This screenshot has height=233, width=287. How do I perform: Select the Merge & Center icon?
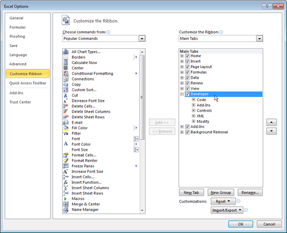tap(66, 204)
